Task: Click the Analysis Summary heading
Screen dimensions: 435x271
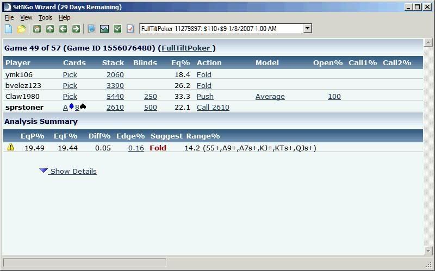Action: [x=41, y=121]
